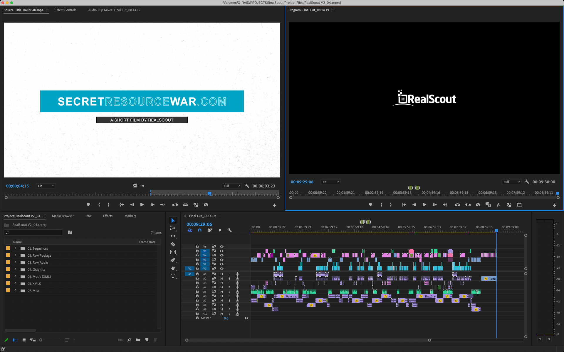
Task: Open Source monitor Full resolution dropdown
Action: 231,186
